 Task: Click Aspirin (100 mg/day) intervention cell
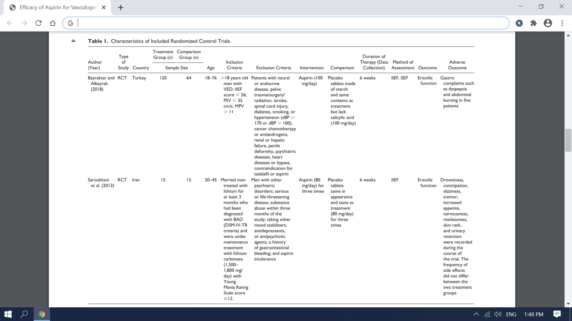(x=311, y=81)
